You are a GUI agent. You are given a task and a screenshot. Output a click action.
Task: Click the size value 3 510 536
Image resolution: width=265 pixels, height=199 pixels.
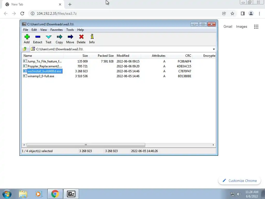81,76
